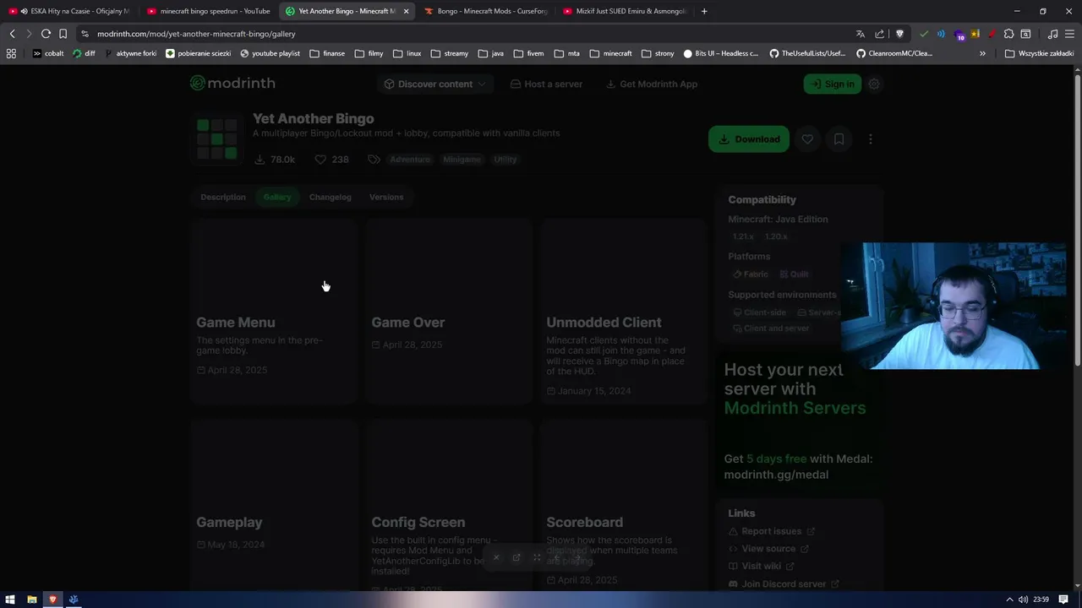Go back with browser back arrow
Screen dimensions: 1082x608
12,34
